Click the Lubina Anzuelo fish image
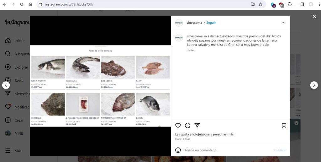The image size is (321, 162). 48,67
